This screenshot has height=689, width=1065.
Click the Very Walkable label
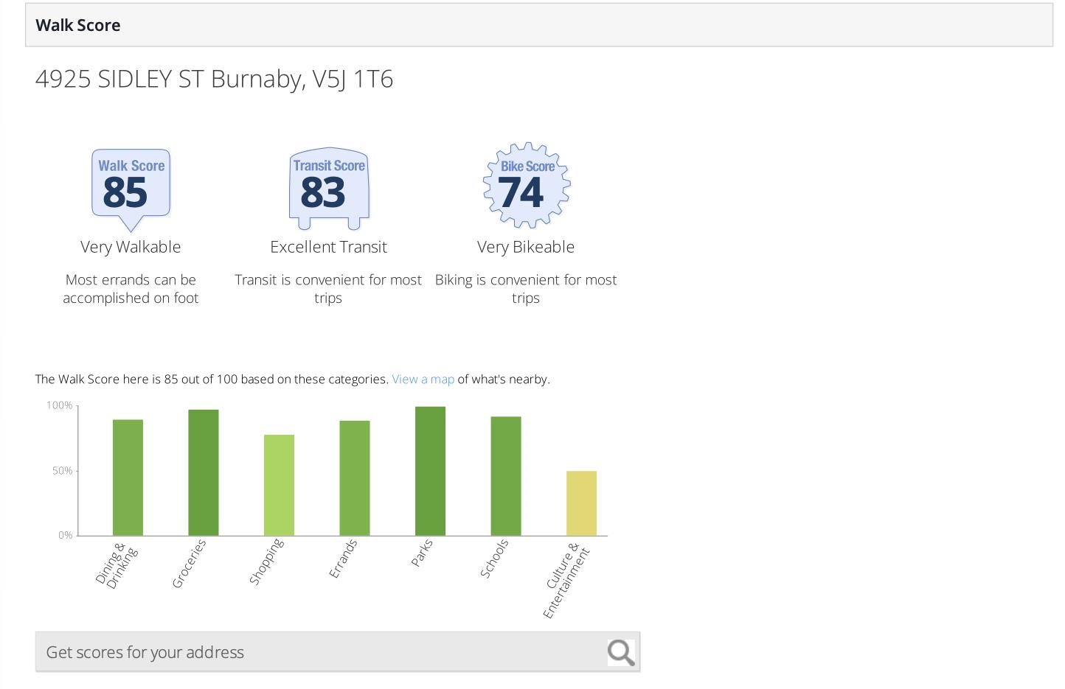(131, 247)
